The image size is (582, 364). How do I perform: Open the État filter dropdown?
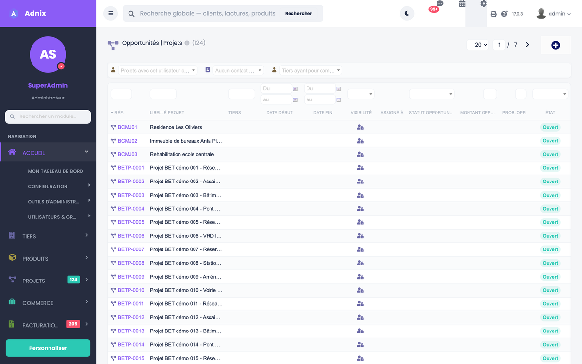[550, 94]
